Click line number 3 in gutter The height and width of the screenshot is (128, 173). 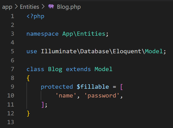point(12,34)
